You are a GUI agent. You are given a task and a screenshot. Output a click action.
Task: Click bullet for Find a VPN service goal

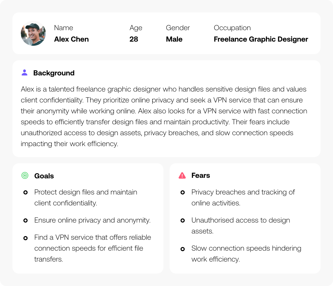[x=25, y=238]
